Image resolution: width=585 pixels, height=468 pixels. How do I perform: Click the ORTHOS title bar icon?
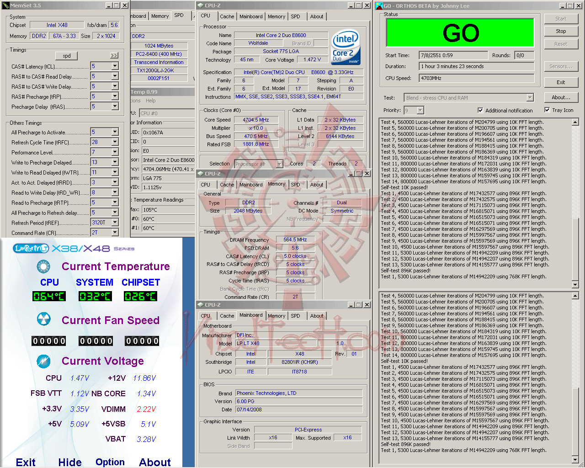coord(379,5)
